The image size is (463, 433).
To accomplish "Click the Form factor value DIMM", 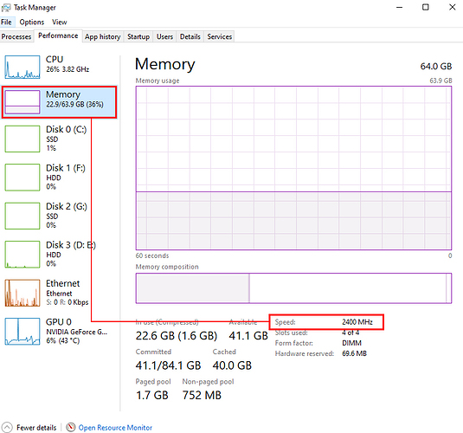I will click(x=351, y=343).
